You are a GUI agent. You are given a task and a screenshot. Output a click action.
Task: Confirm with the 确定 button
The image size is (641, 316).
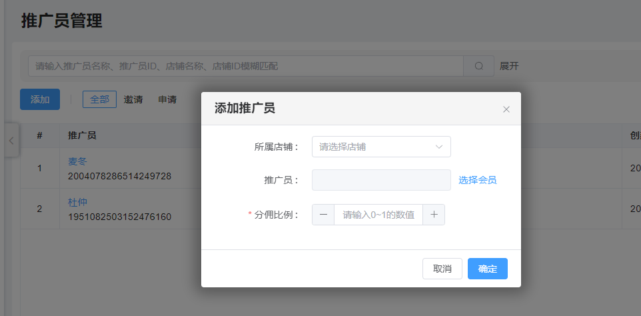(x=488, y=269)
